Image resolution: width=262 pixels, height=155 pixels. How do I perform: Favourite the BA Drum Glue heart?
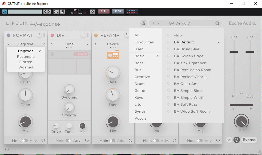pos(169,49)
